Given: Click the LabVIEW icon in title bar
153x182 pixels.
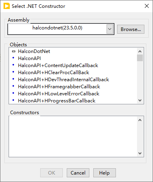Looking at the screenshot, I should pyautogui.click(x=7, y=6).
